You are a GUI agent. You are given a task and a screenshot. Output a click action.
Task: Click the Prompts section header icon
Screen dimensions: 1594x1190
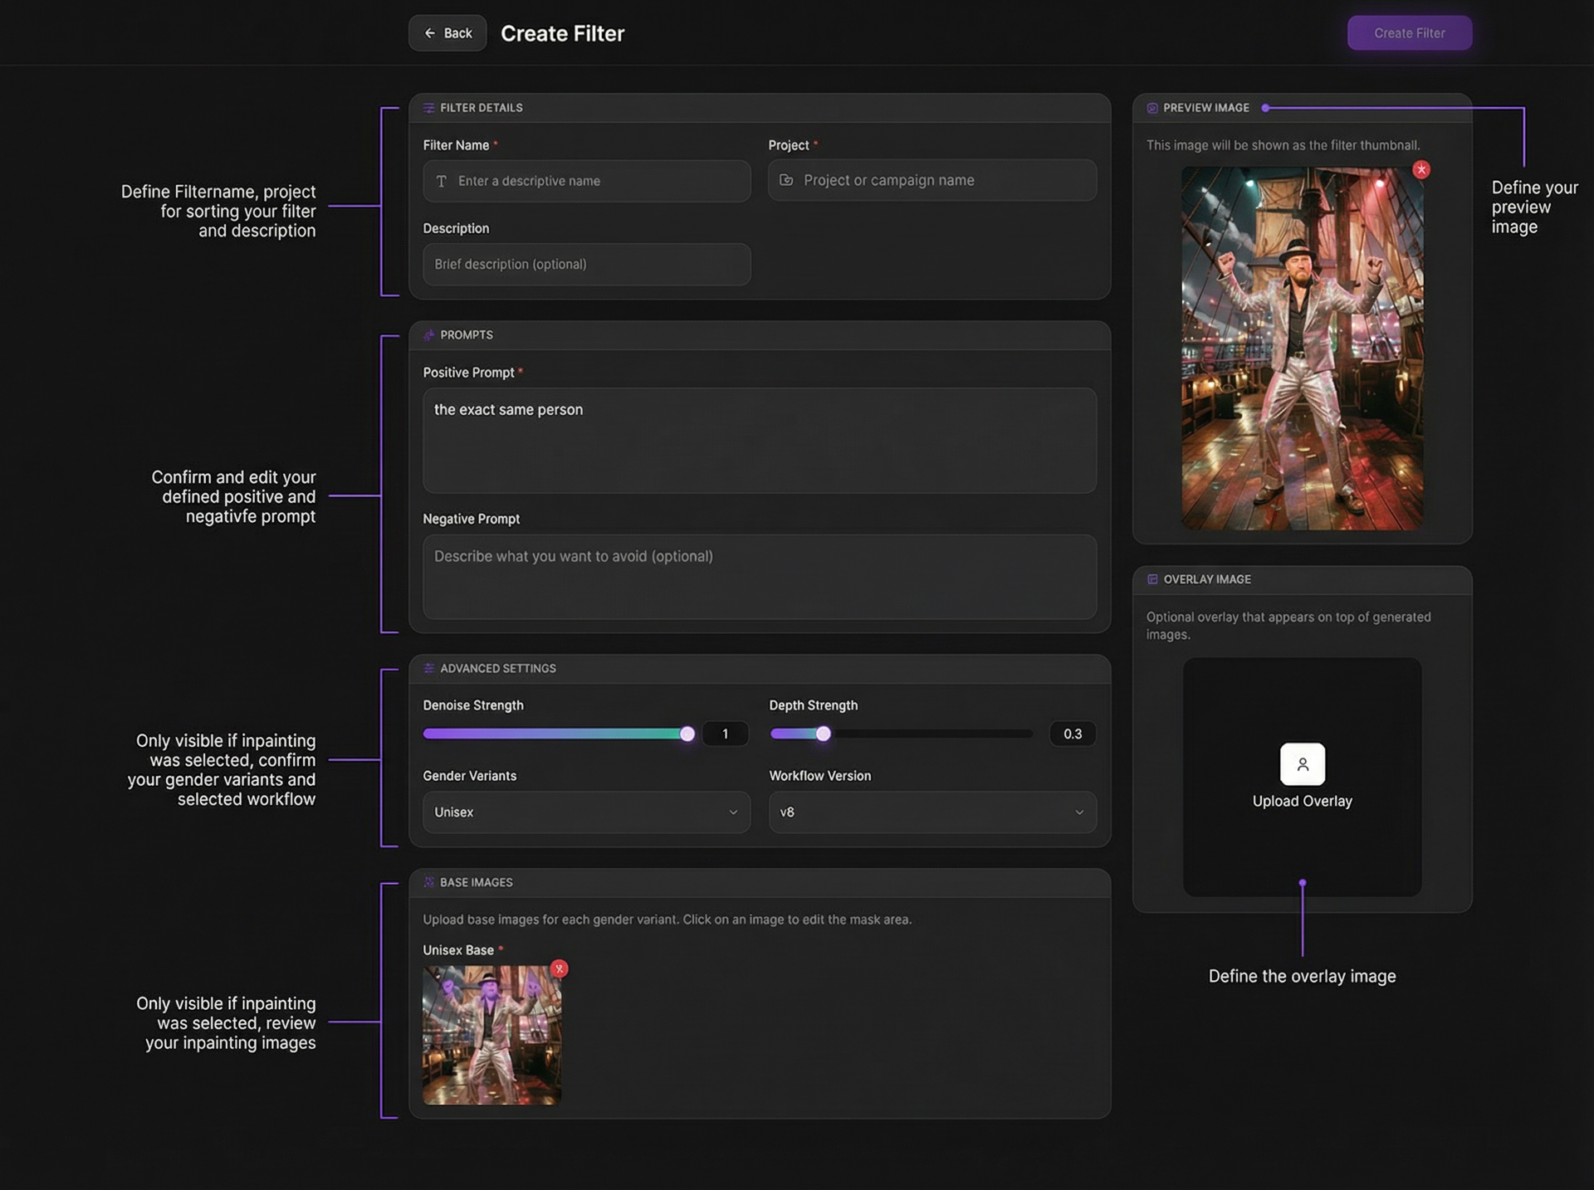429,335
